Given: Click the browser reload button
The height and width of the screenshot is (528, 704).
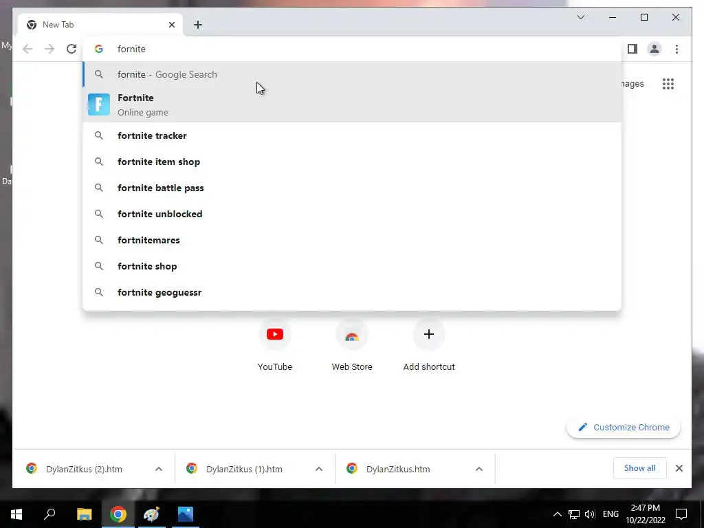Looking at the screenshot, I should pyautogui.click(x=71, y=49).
